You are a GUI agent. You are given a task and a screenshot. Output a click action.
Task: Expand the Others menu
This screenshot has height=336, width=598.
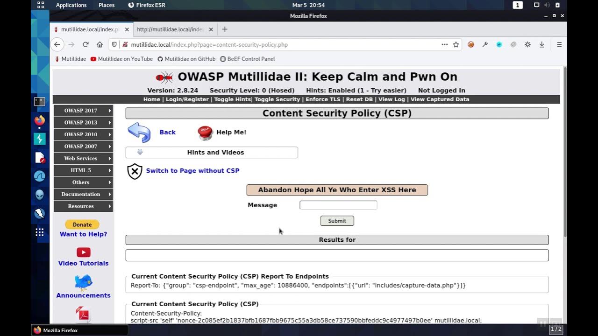[x=83, y=182]
